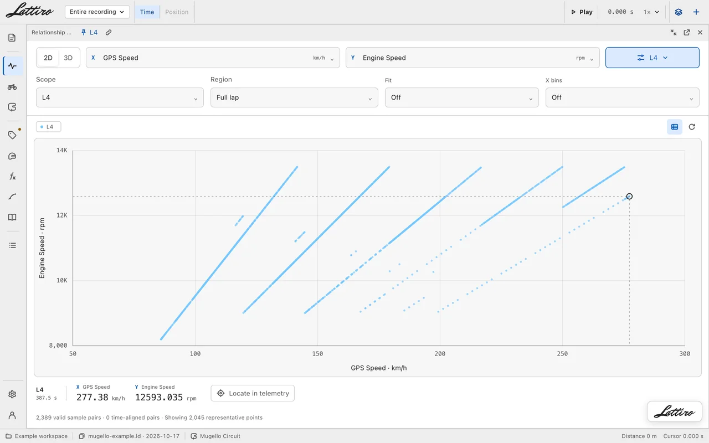Screen dimensions: 709x443
Task: Open the book reference sidebar icon
Action: point(12,217)
